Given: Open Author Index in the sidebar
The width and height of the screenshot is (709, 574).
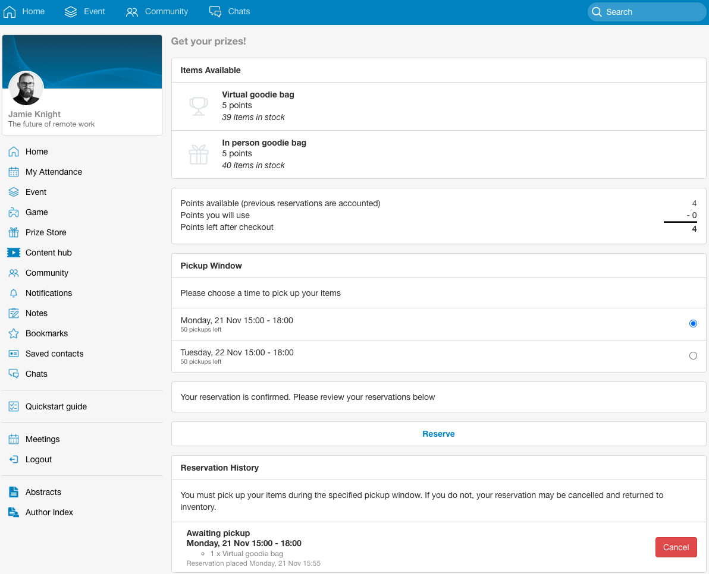Looking at the screenshot, I should coord(49,512).
